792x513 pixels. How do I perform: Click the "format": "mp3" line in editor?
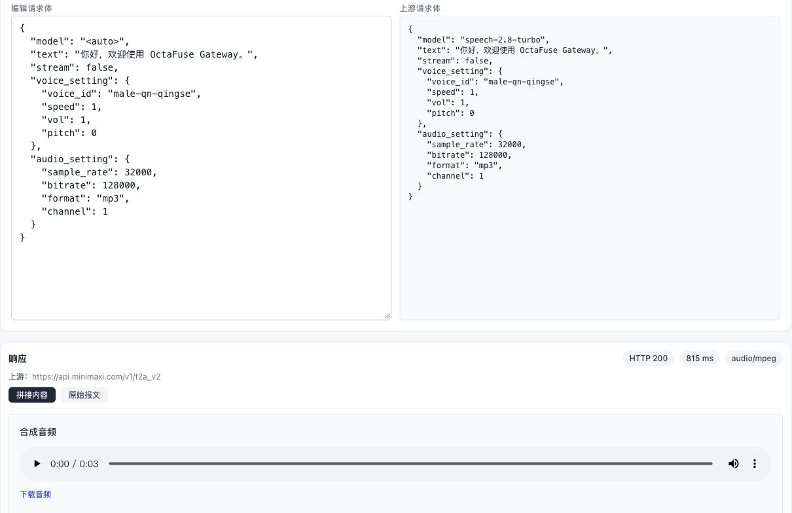click(x=85, y=198)
